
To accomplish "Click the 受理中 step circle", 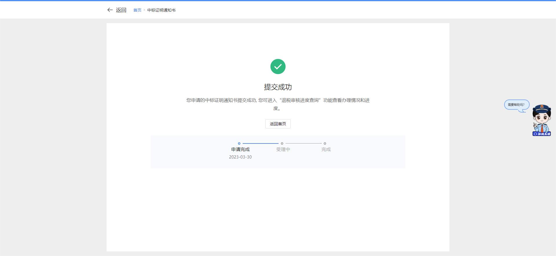I will pyautogui.click(x=282, y=143).
